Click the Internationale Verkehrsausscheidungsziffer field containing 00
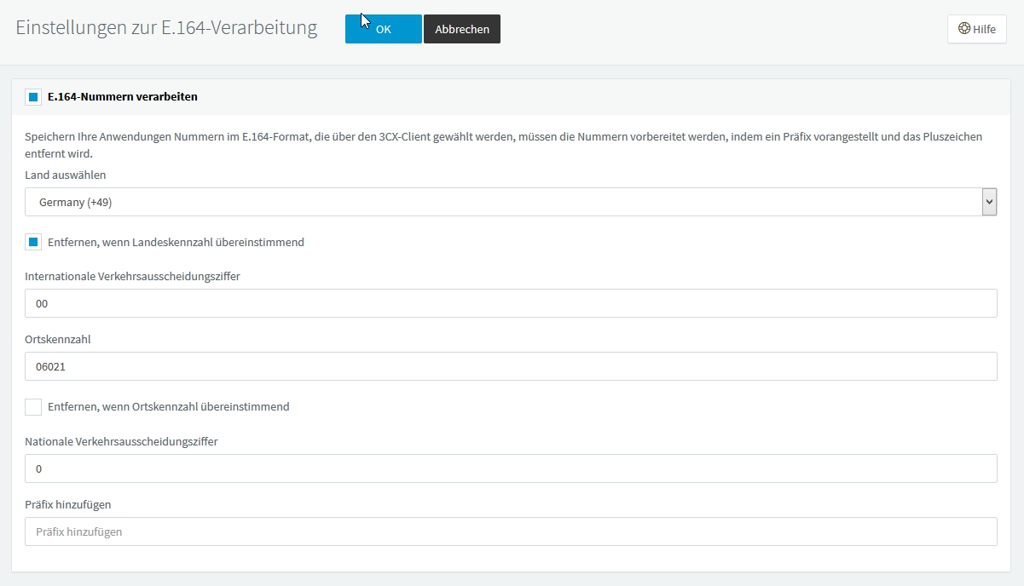The width and height of the screenshot is (1024, 586). (511, 303)
